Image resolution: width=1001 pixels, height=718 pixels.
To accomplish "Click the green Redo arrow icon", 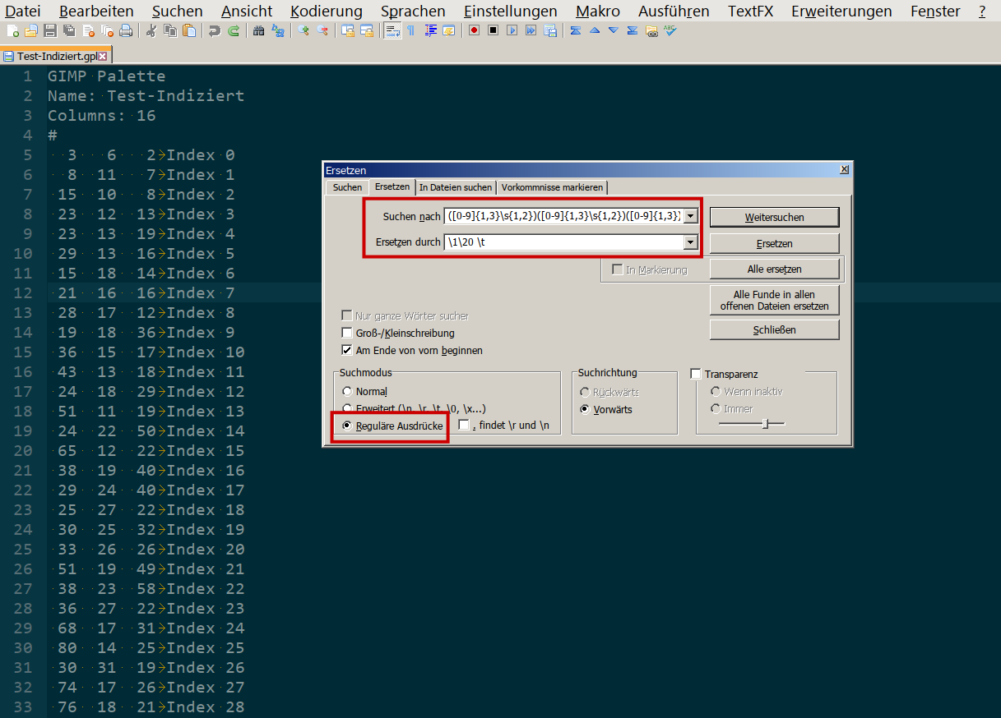I will [234, 31].
